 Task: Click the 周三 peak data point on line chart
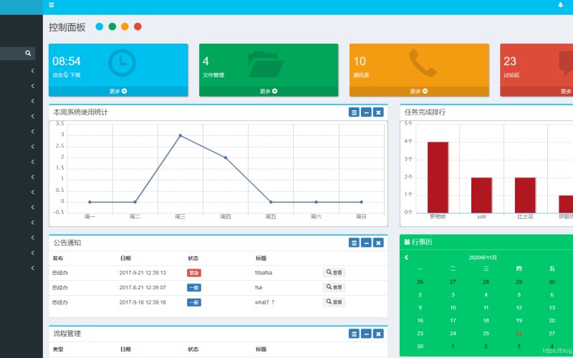pyautogui.click(x=180, y=135)
